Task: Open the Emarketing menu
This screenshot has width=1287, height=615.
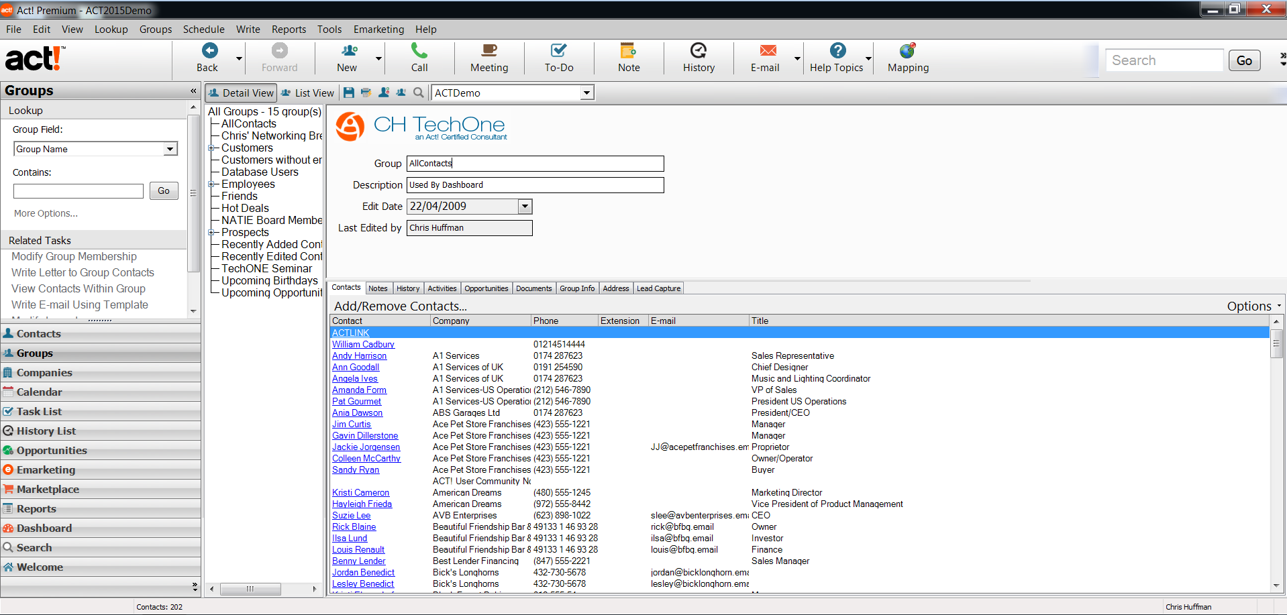Action: point(378,30)
